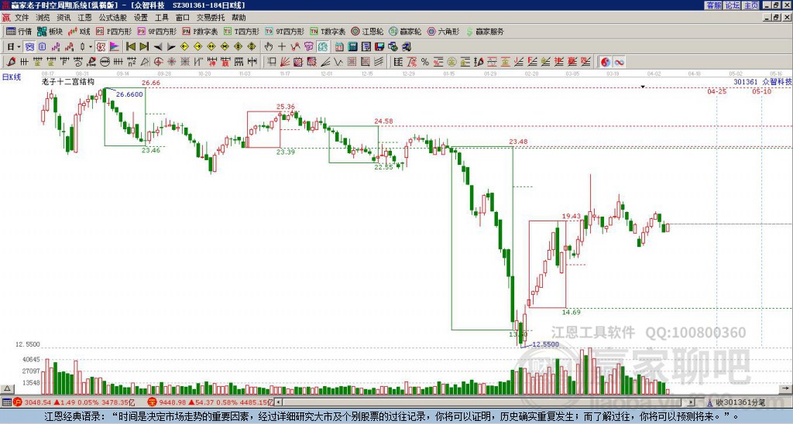Open the 文件 menu
The height and width of the screenshot is (424, 793).
pos(22,18)
